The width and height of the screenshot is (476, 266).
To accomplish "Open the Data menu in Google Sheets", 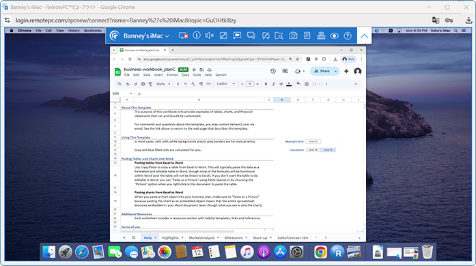I will 185,75.
